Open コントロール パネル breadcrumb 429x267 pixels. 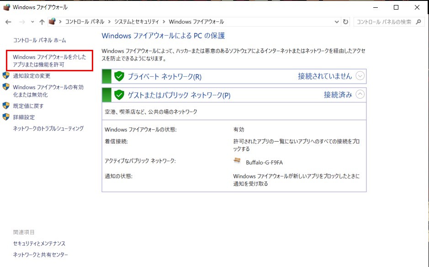[x=85, y=21]
